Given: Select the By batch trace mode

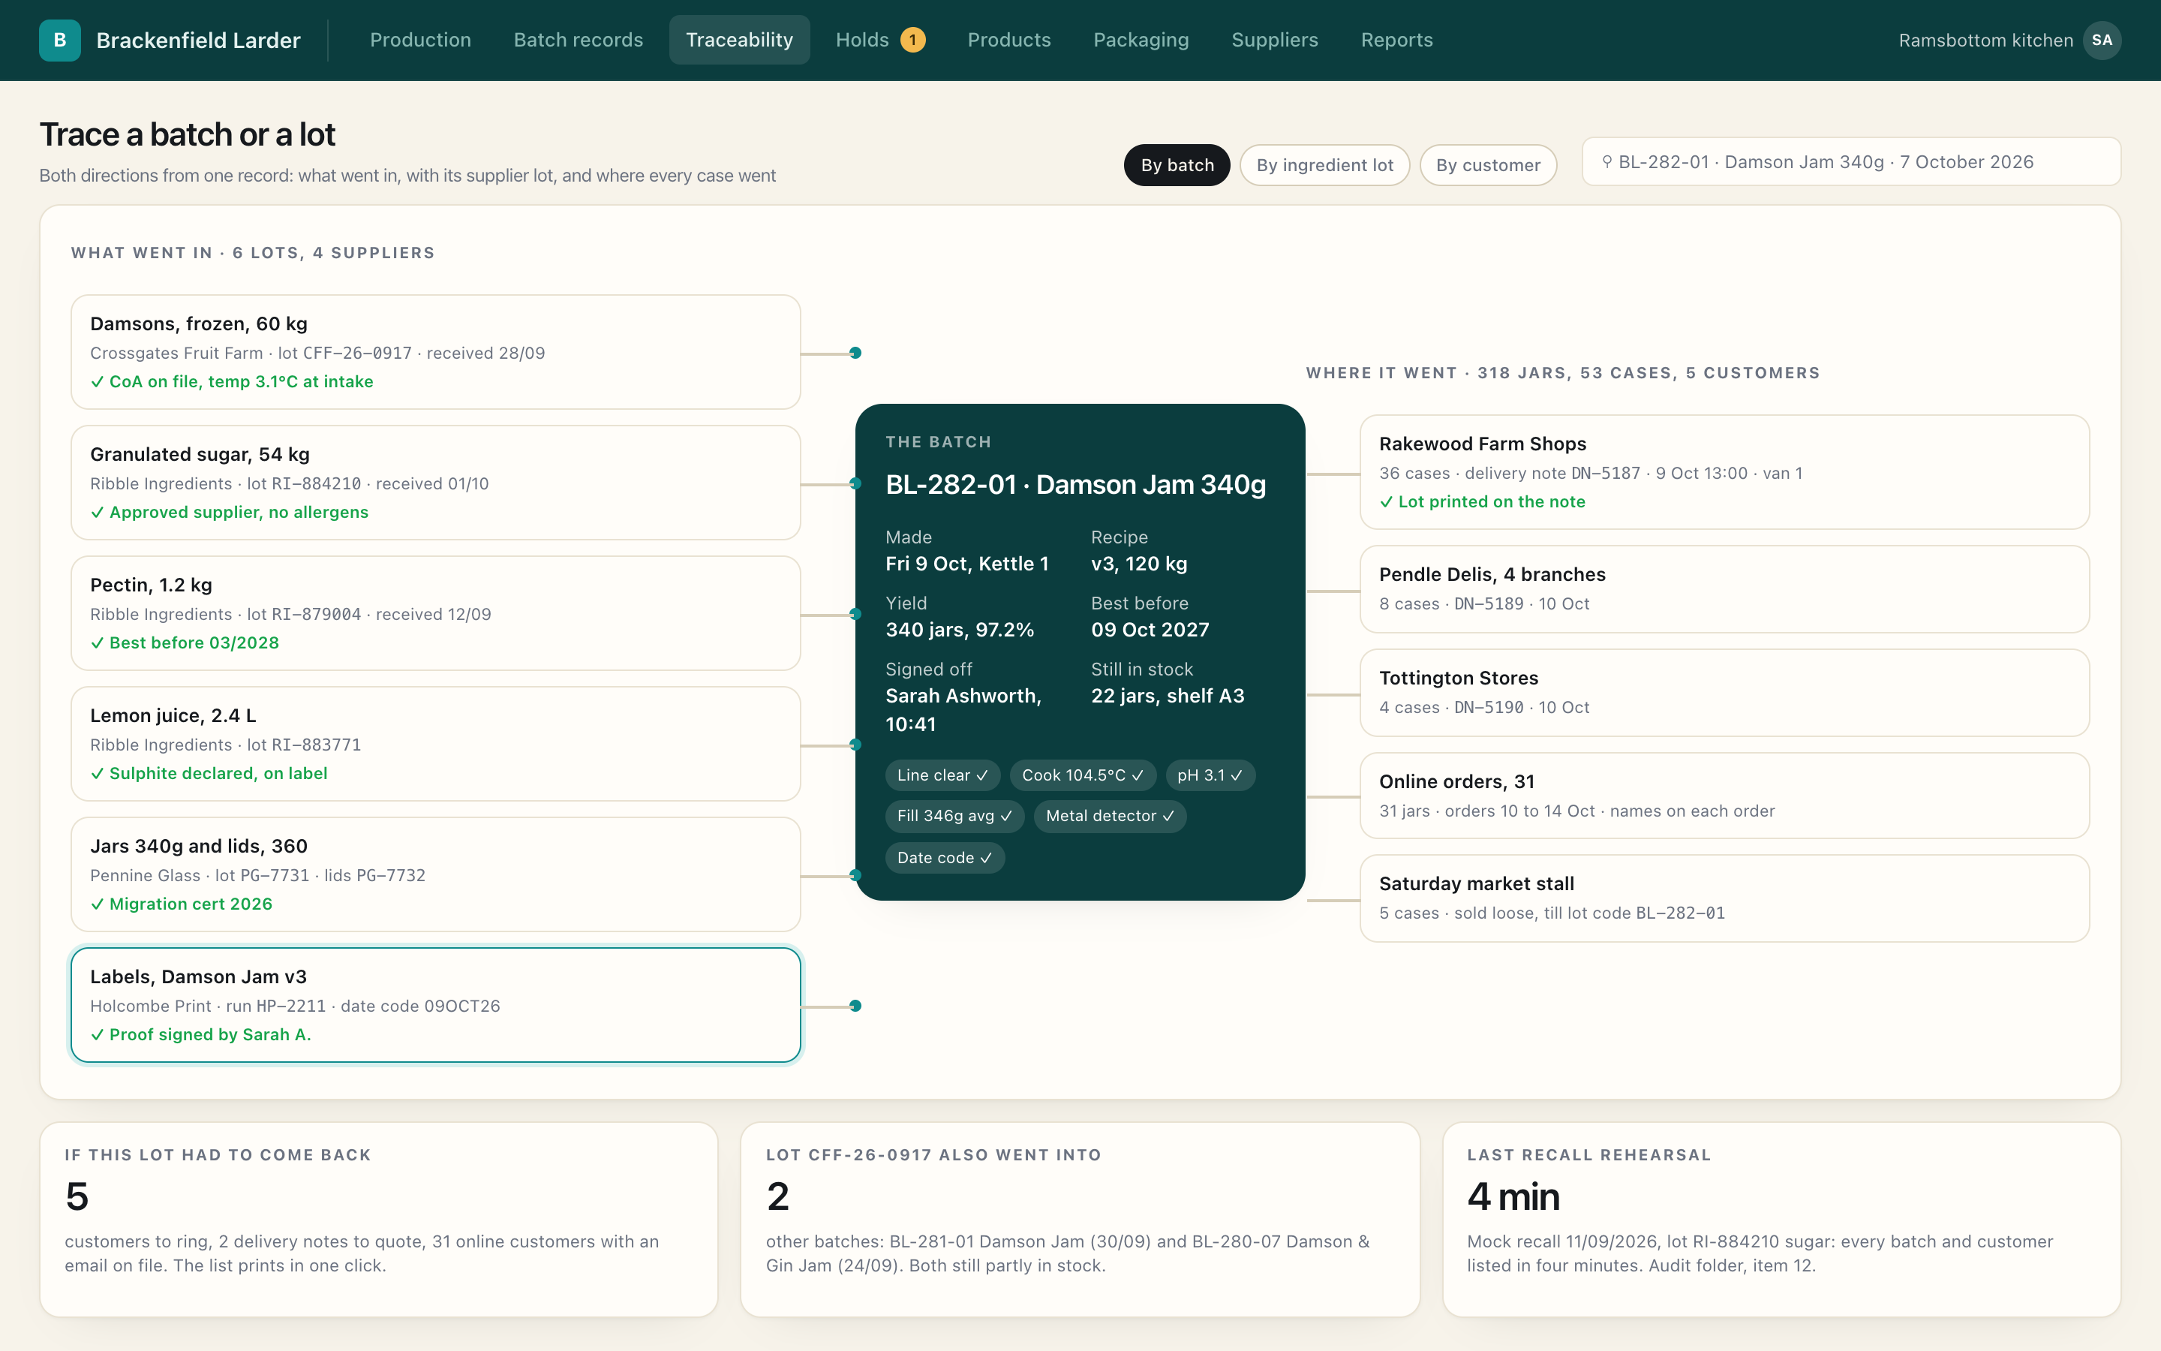Looking at the screenshot, I should pos(1177,165).
